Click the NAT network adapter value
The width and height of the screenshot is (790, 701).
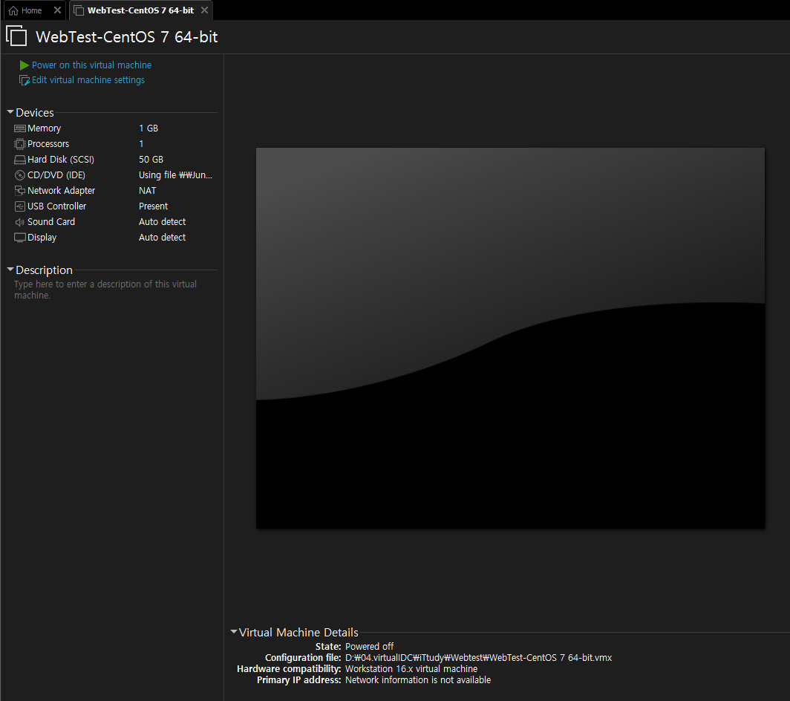click(148, 191)
